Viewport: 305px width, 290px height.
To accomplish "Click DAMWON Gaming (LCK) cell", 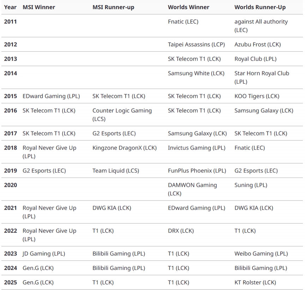I will pos(192,189).
